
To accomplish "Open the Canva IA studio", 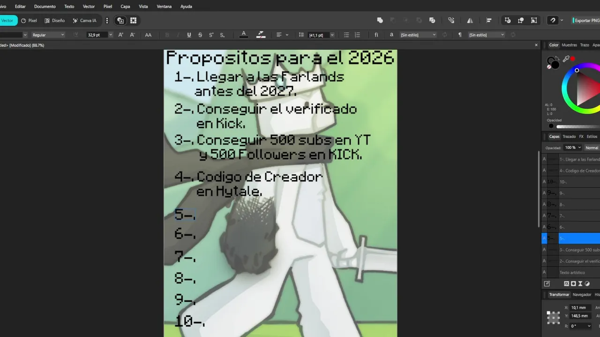I will pos(84,21).
